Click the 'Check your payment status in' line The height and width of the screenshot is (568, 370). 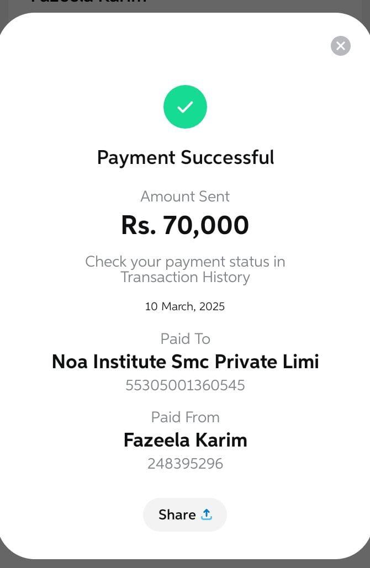pos(185,262)
